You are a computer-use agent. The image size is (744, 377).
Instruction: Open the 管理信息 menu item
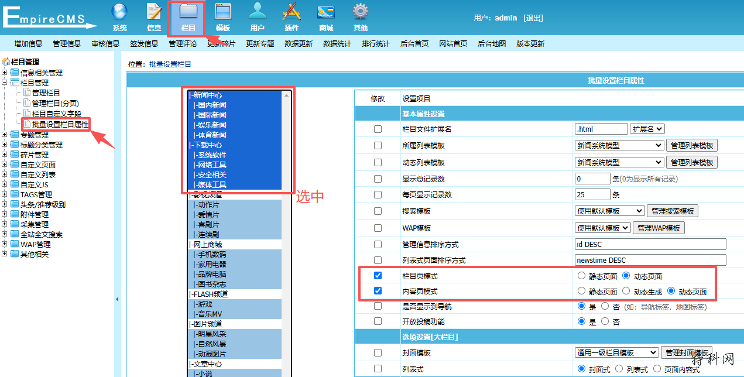67,43
